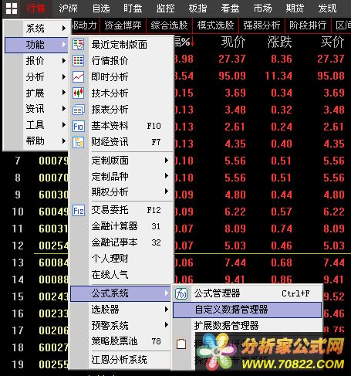
Task: Click the 公式管理器 f(x) icon
Action: [x=181, y=293]
